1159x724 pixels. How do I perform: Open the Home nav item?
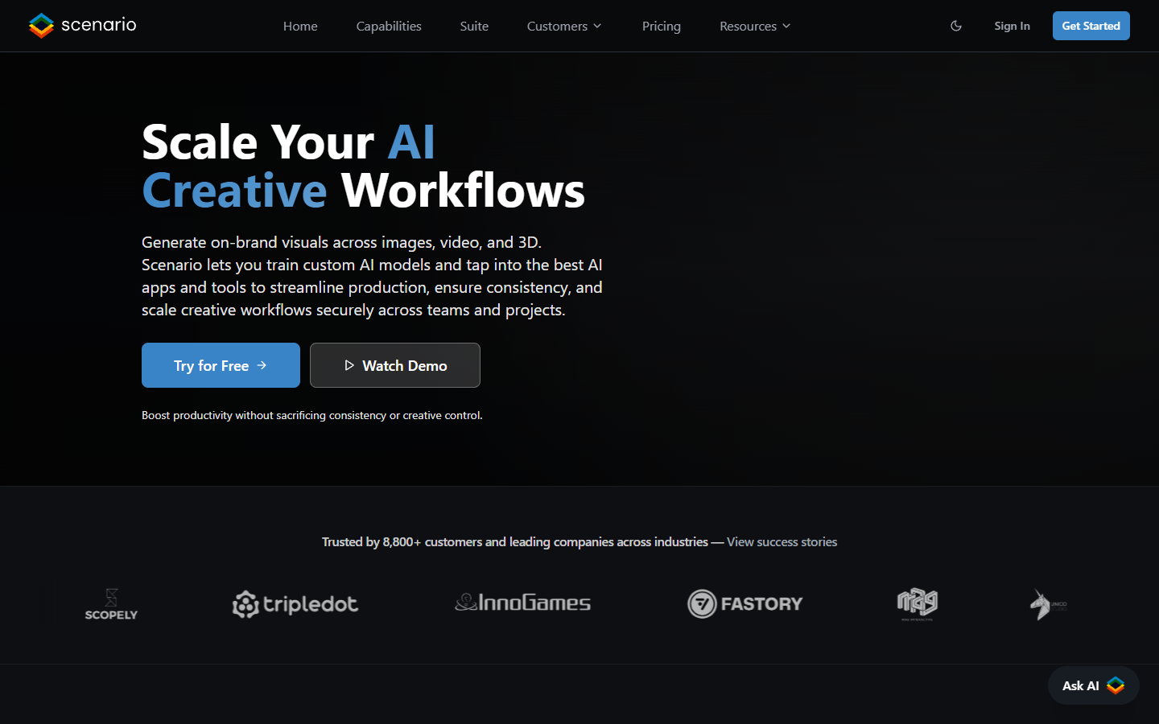[300, 26]
